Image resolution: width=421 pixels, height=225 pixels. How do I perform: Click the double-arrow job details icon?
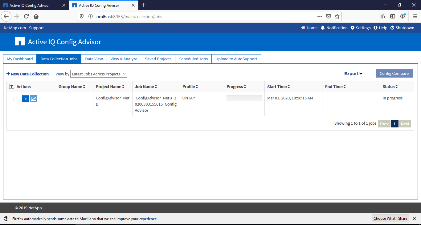[x=25, y=99]
